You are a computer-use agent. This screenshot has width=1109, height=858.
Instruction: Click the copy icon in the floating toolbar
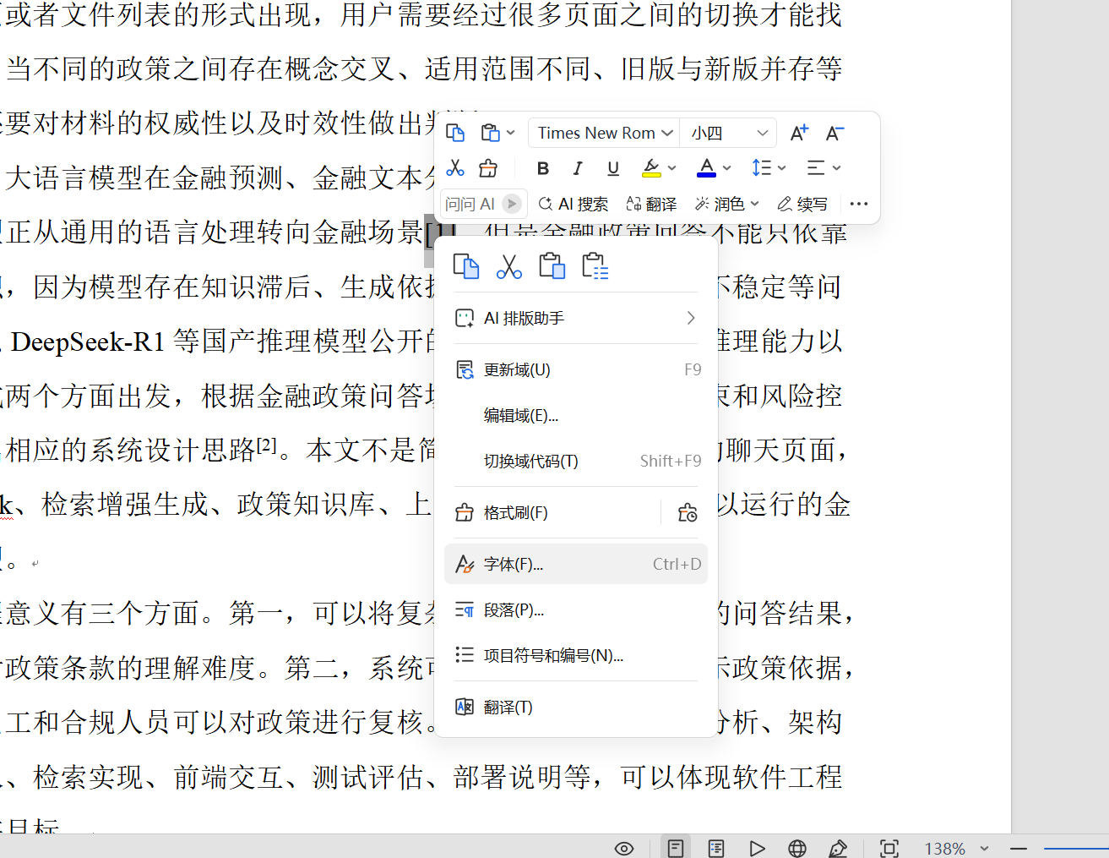pyautogui.click(x=455, y=133)
